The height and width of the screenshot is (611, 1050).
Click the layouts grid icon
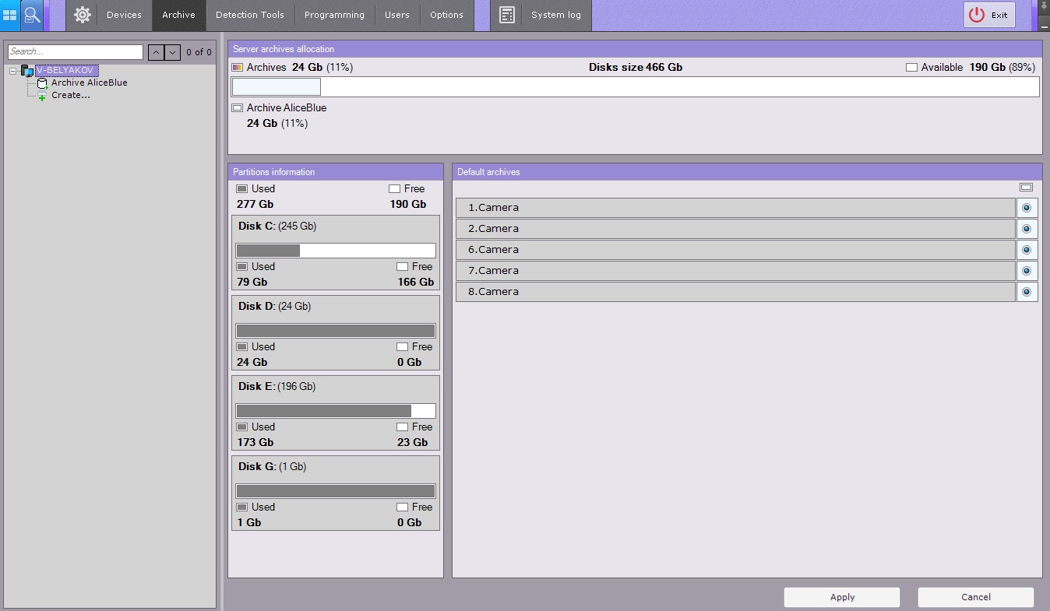pos(10,15)
